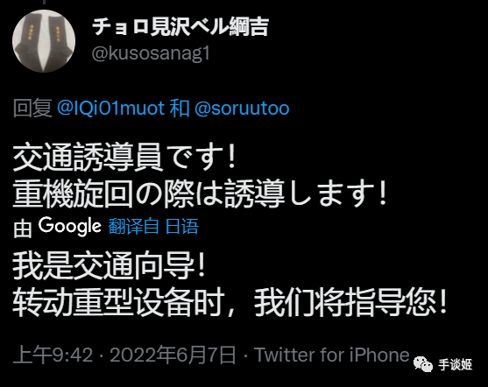Select the translated line 我是交通向导!

[109, 266]
